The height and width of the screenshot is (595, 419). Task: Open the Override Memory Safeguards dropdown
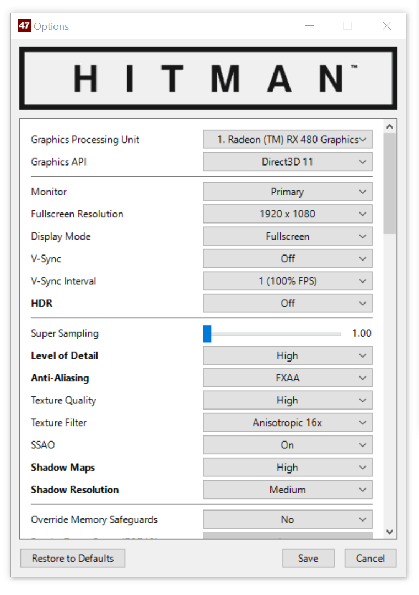pyautogui.click(x=287, y=519)
